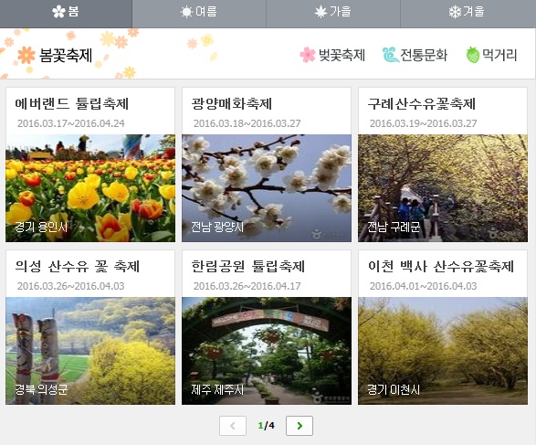Open the 광양 plum blossom photo
The width and height of the screenshot is (536, 445).
[267, 188]
